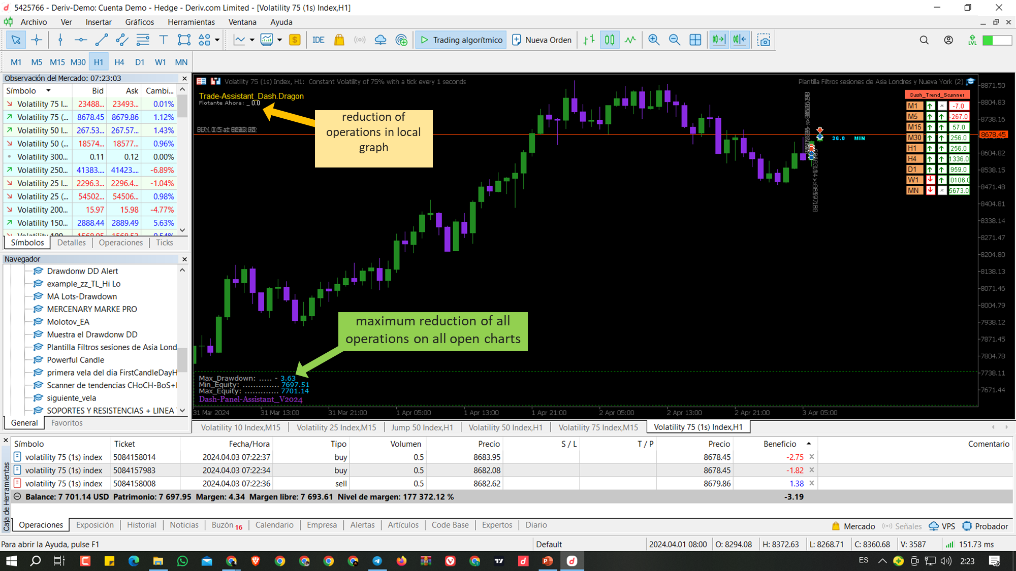Viewport: 1016px width, 571px height.
Task: Open the IDE MetaEditor
Action: coord(319,40)
